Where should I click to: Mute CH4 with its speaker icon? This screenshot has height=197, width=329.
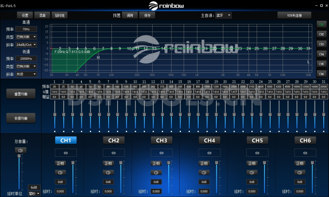204,172
